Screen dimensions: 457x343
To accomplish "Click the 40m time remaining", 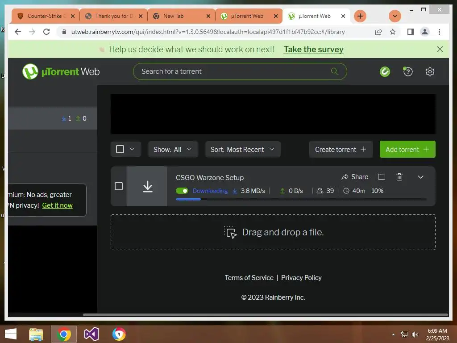I will [358, 191].
